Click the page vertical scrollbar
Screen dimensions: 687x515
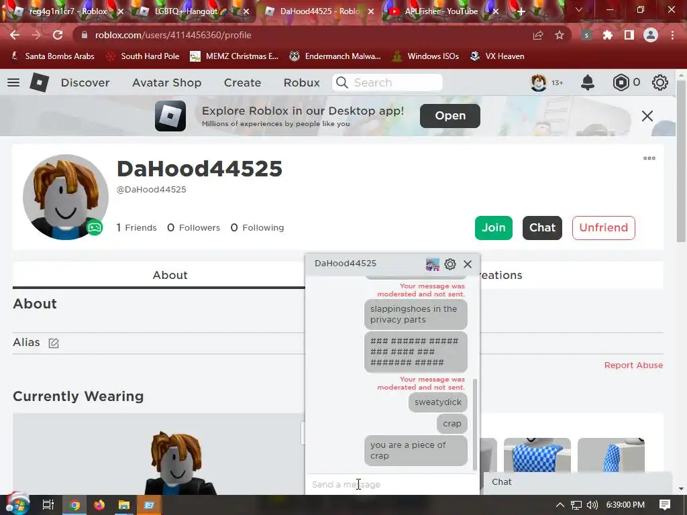click(680, 162)
